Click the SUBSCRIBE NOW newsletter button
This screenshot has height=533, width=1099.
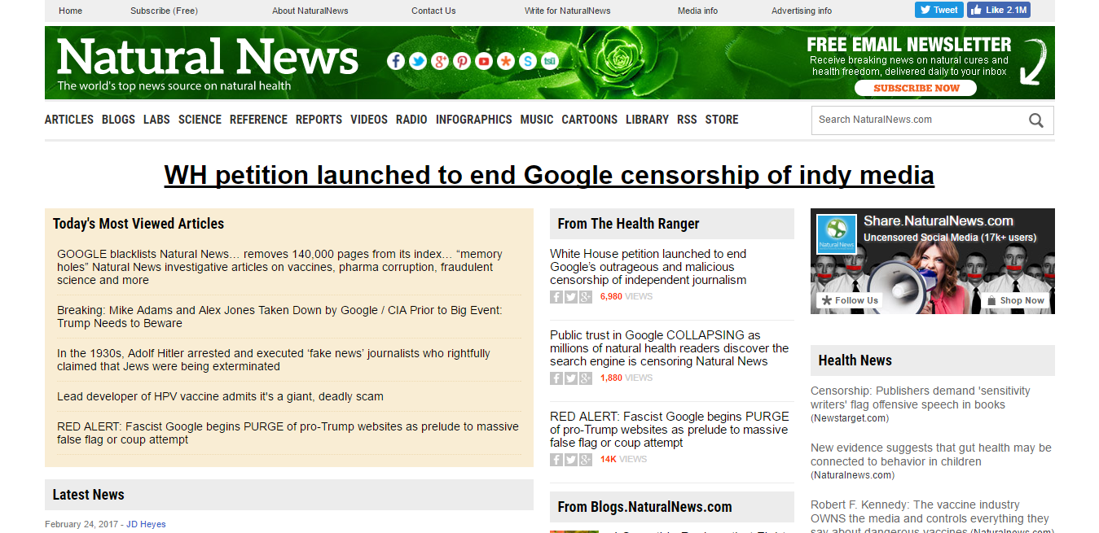point(917,88)
